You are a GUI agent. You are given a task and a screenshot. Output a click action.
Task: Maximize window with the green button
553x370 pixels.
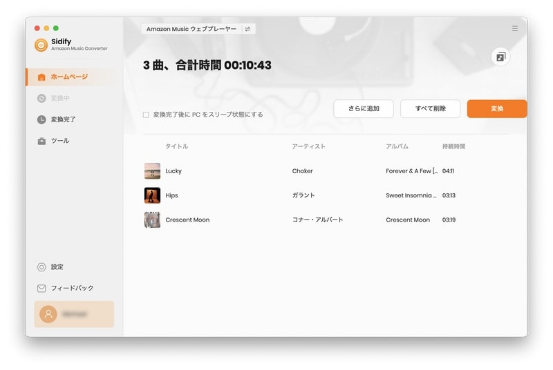click(56, 28)
